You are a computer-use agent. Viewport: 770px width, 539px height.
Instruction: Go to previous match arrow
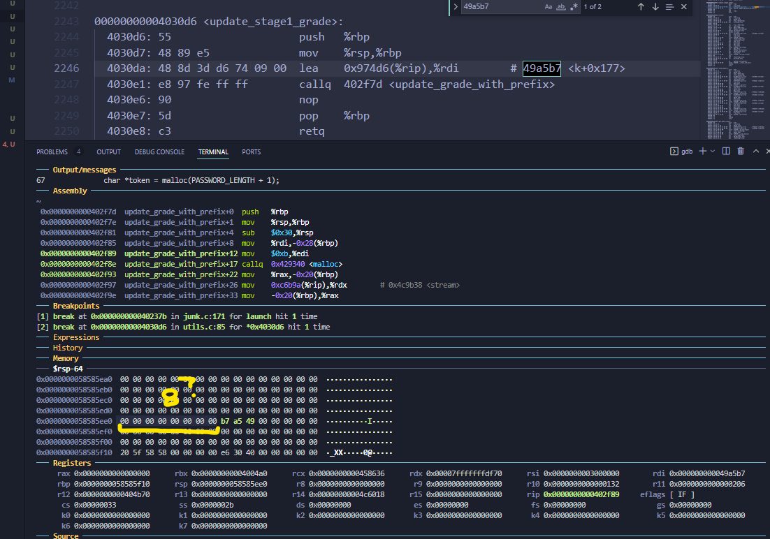click(x=641, y=7)
